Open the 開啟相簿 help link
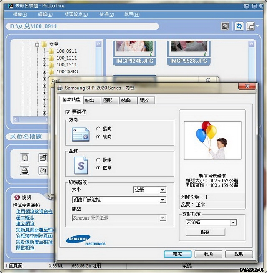The image size is (267, 273). 25,248
